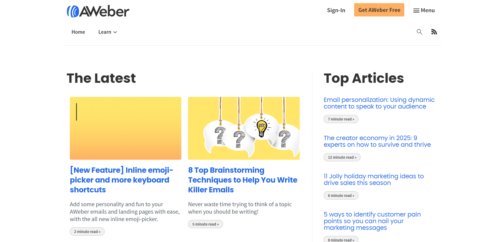Viewport: 502px width, 242px height.
Task: Select the Home menu item
Action: pyautogui.click(x=78, y=32)
